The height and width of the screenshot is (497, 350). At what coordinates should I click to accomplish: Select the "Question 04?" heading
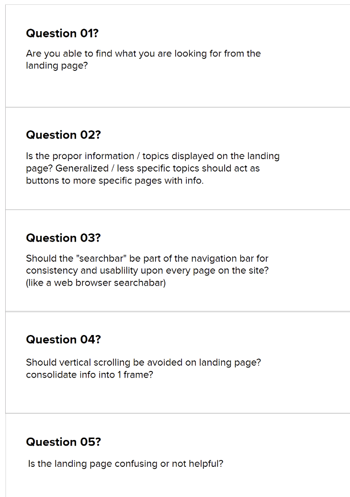63,339
